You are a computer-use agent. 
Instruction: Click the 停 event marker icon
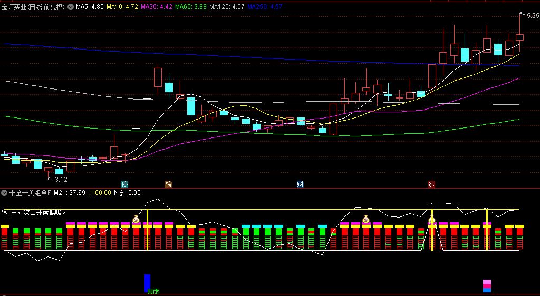coord(124,184)
